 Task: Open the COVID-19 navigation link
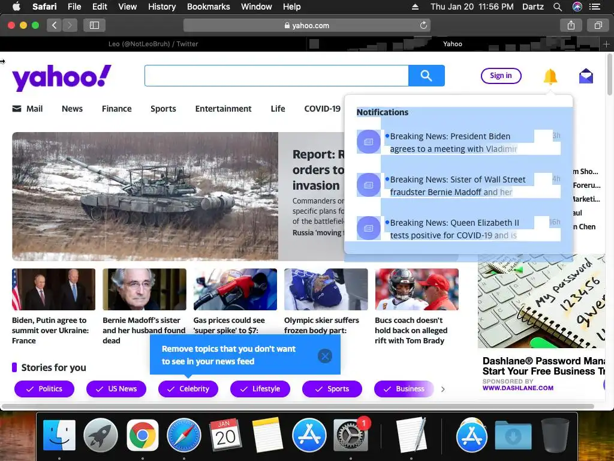(x=322, y=109)
